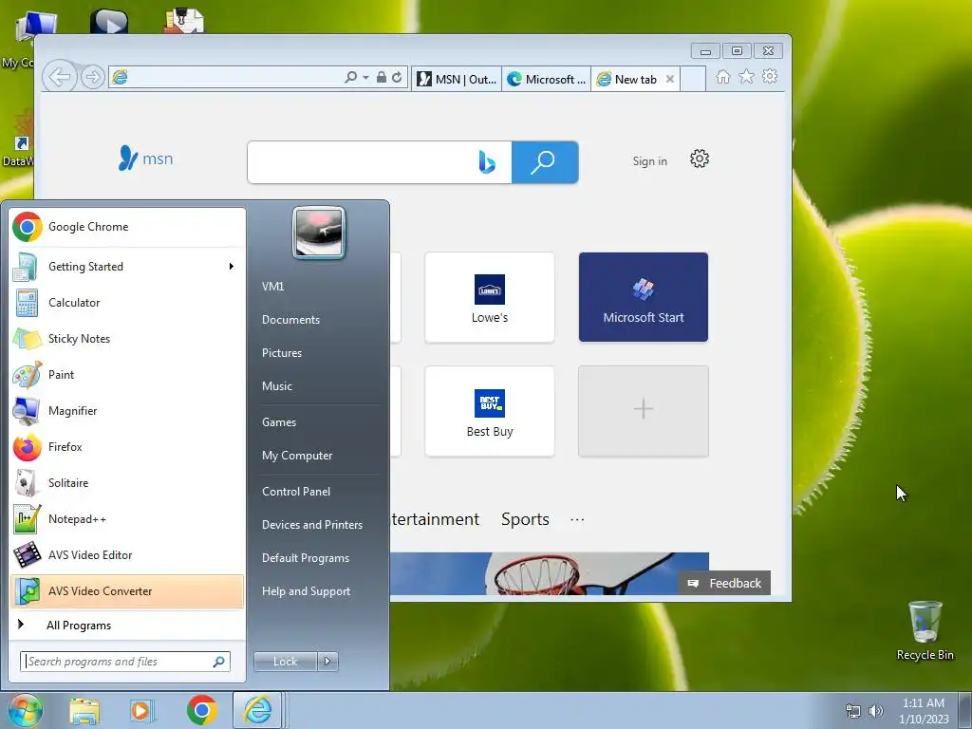Click the security lock icon in address bar

tap(382, 77)
